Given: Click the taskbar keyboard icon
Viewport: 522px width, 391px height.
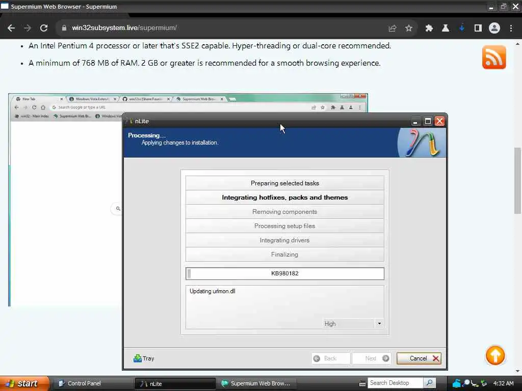Looking at the screenshot, I should pyautogui.click(x=362, y=384).
